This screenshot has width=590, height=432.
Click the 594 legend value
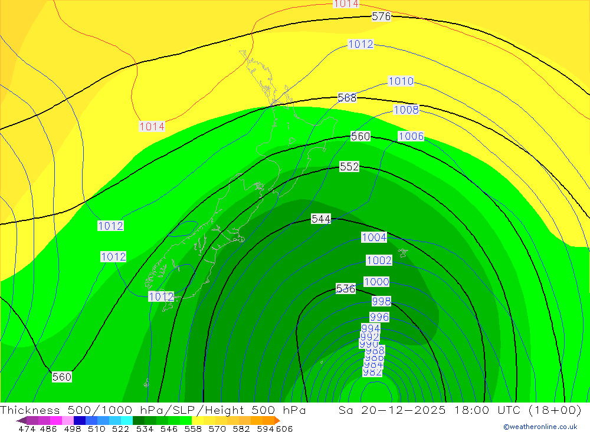265,428
